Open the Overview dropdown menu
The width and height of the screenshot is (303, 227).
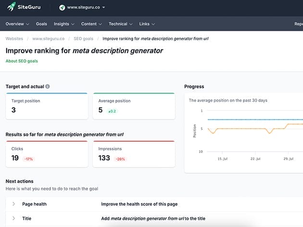pyautogui.click(x=17, y=24)
